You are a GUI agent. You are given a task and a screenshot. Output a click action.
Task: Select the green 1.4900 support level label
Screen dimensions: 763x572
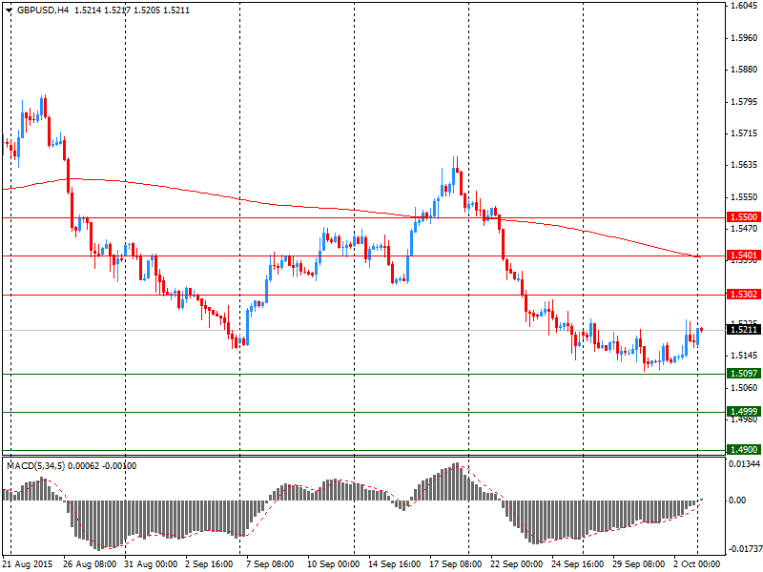point(744,449)
